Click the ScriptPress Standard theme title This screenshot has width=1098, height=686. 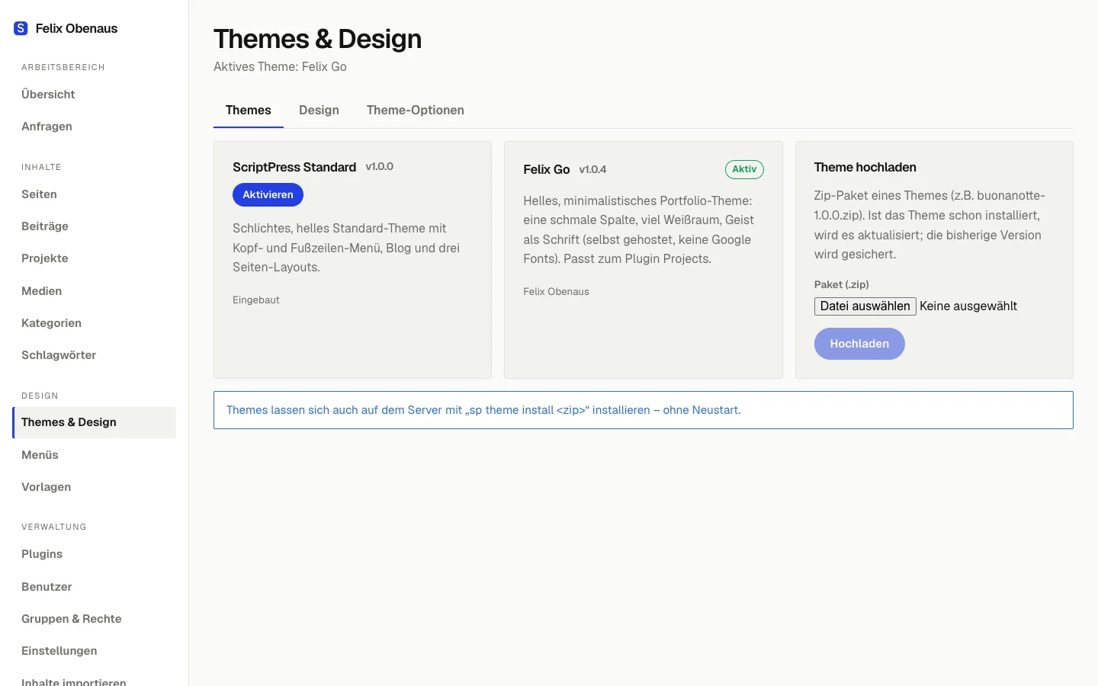294,167
